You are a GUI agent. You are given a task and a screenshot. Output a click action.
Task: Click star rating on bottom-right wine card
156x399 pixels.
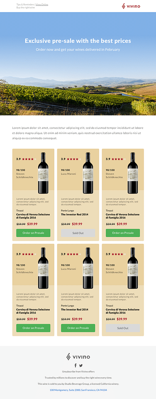118,254
